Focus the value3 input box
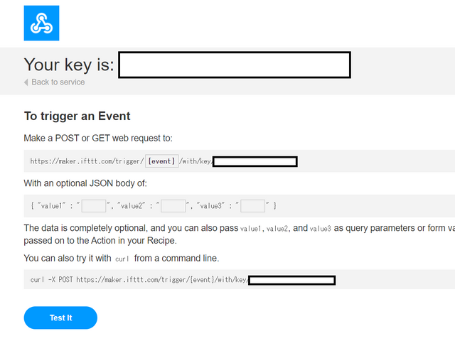 click(253, 206)
